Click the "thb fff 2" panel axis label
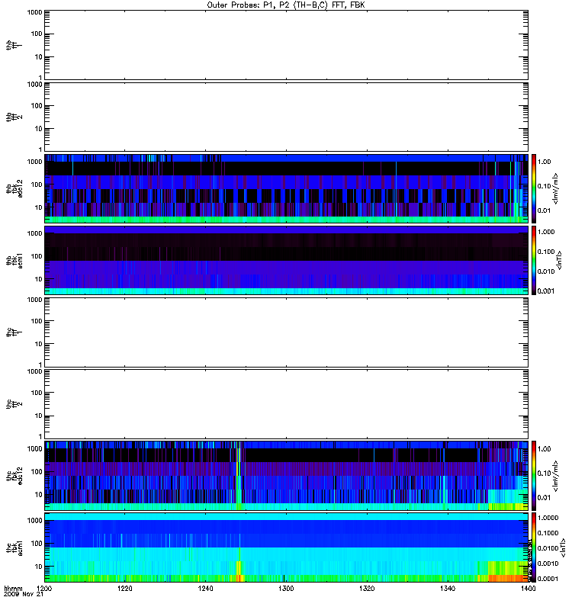 pyautogui.click(x=14, y=117)
